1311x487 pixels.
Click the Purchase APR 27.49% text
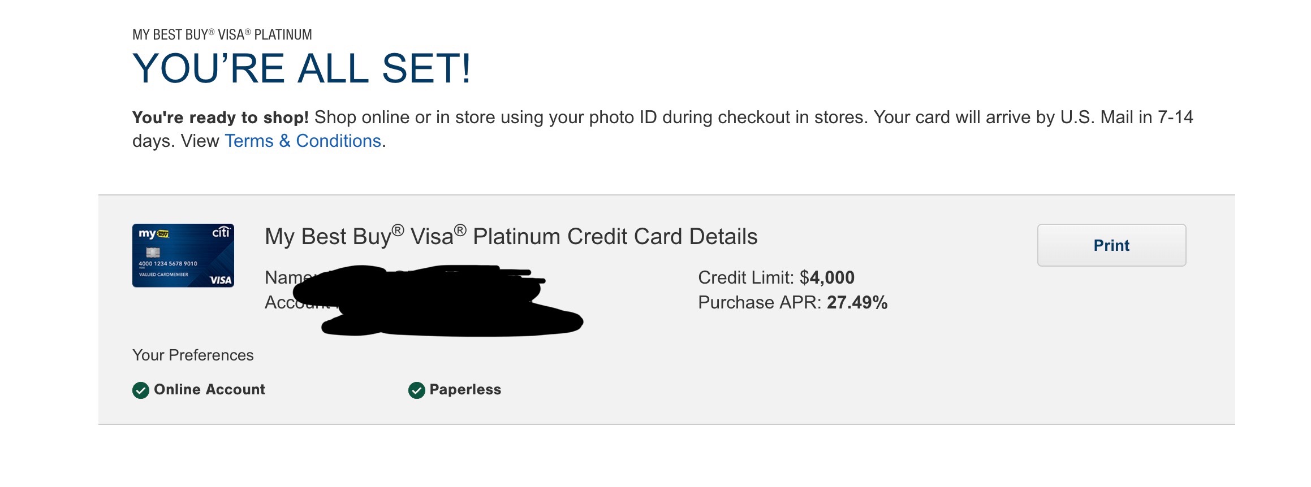coord(792,302)
